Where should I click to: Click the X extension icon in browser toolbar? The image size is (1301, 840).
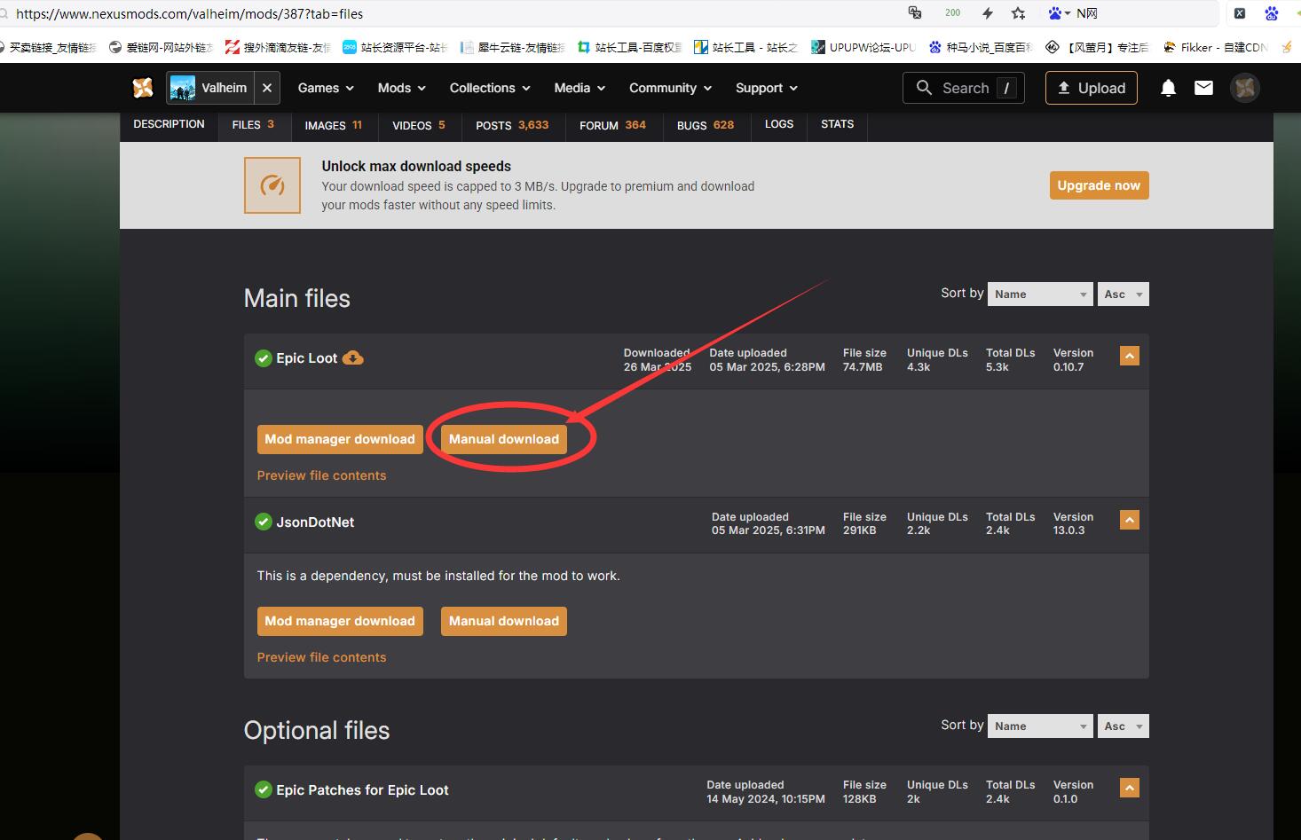(x=1240, y=12)
